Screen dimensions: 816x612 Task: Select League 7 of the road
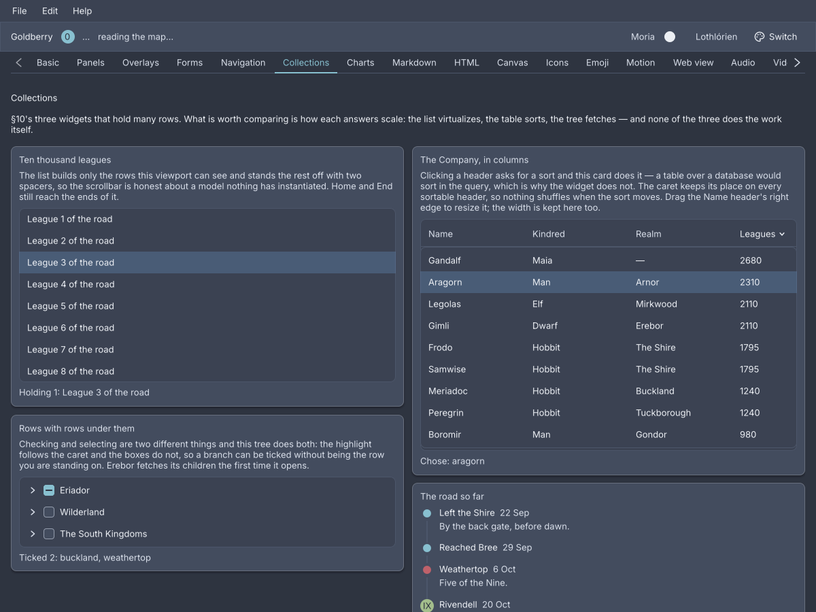click(x=207, y=350)
